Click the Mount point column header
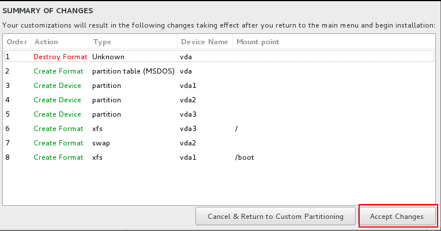 (258, 42)
